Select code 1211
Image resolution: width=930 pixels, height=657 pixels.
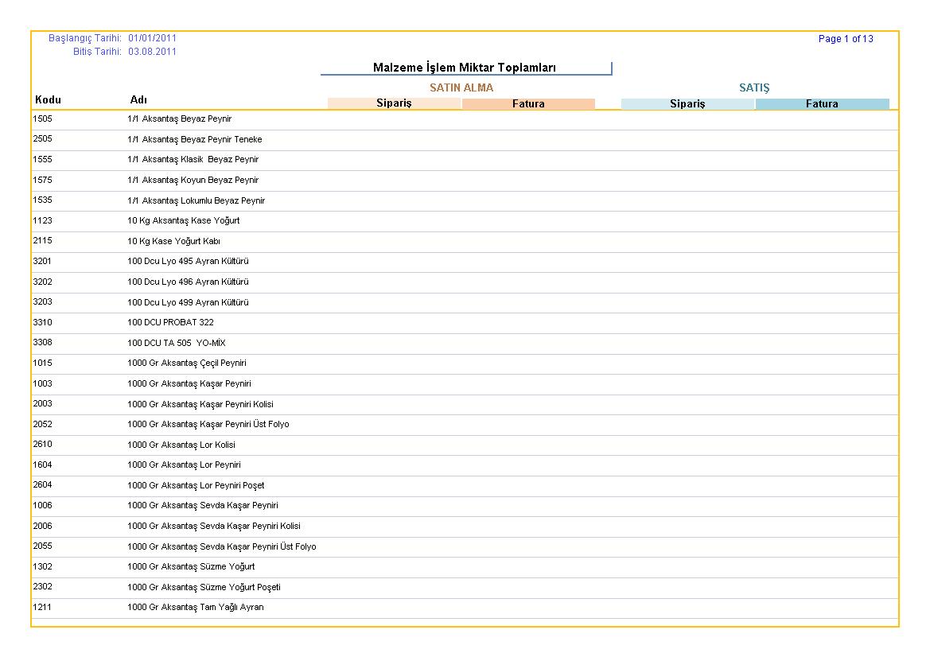point(43,607)
